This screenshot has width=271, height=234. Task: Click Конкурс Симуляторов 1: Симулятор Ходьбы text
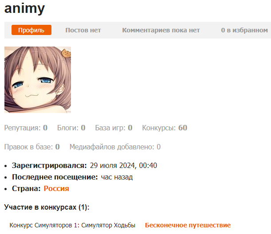tap(72, 226)
